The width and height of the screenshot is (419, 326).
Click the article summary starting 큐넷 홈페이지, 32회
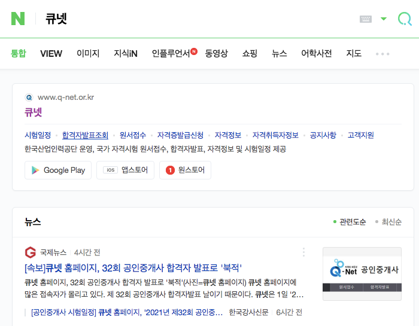pos(164,289)
